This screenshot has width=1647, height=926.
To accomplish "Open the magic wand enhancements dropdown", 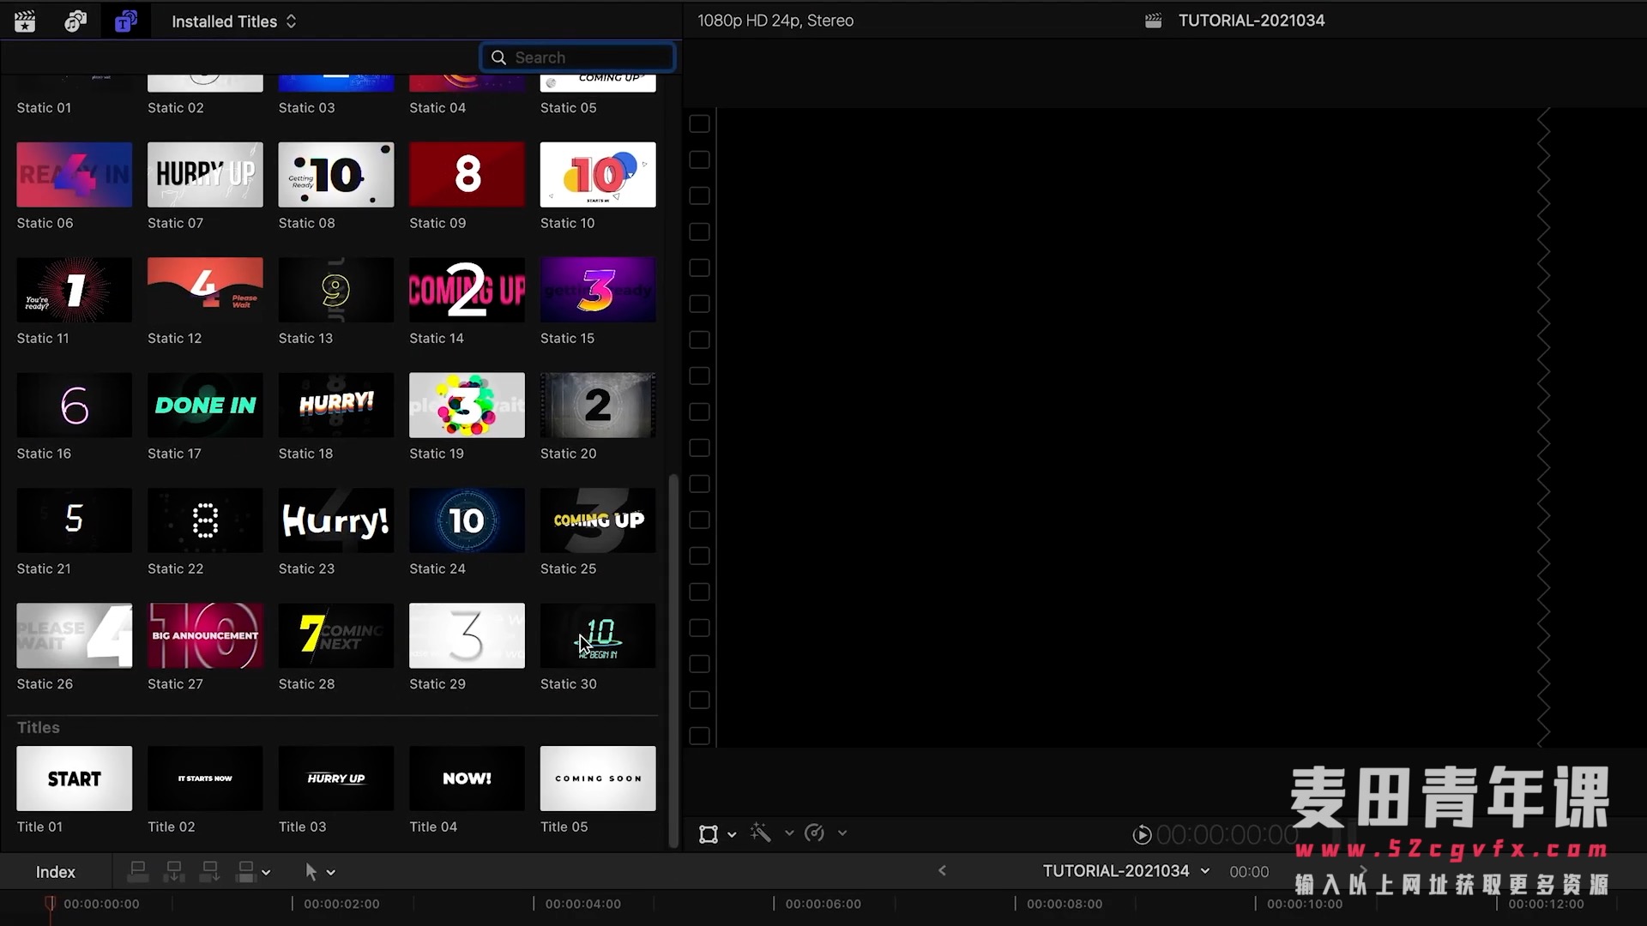I will 789,833.
